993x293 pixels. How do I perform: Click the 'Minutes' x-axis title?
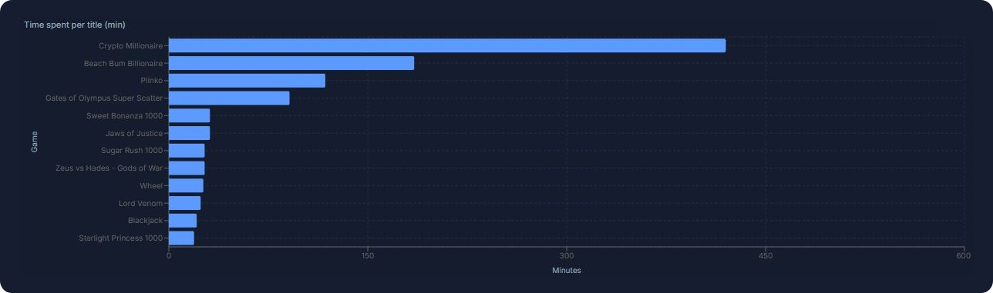(567, 271)
